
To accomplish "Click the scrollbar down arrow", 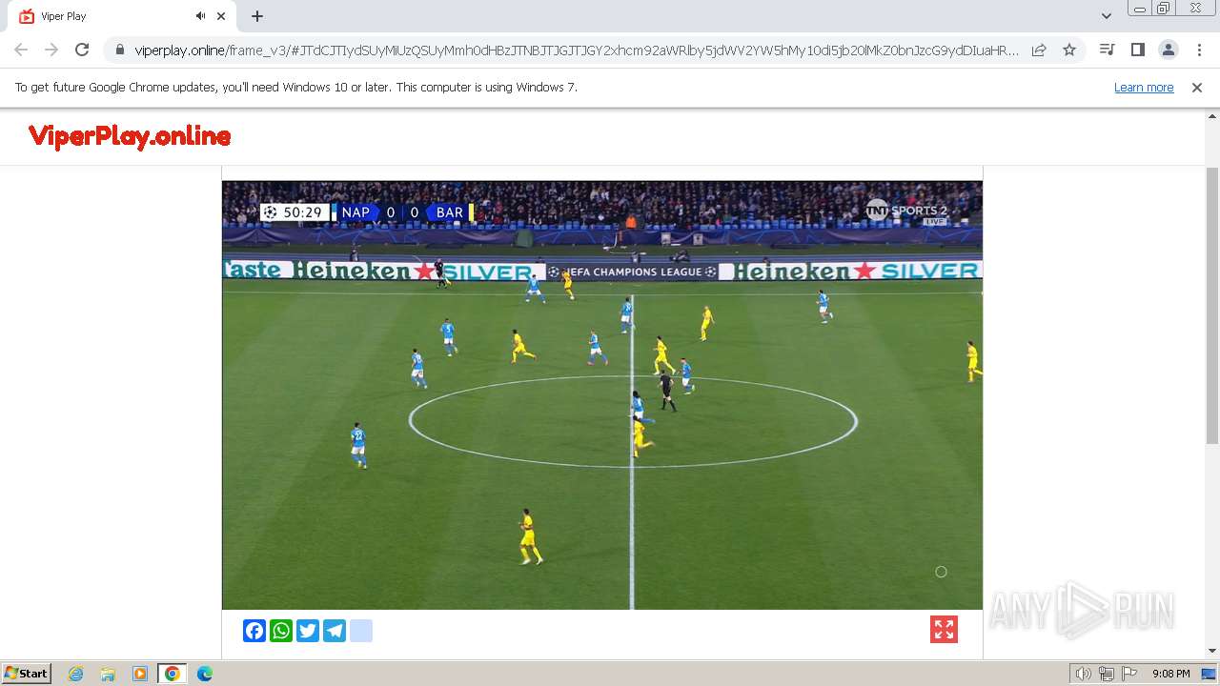I will pyautogui.click(x=1212, y=651).
